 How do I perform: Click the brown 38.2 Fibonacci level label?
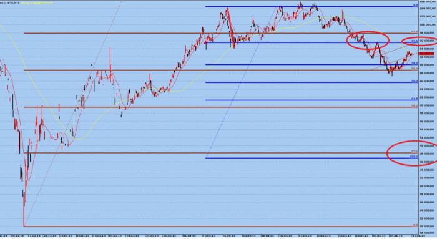[415, 106]
